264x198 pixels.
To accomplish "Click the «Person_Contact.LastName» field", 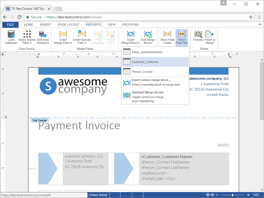I will (x=165, y=168).
